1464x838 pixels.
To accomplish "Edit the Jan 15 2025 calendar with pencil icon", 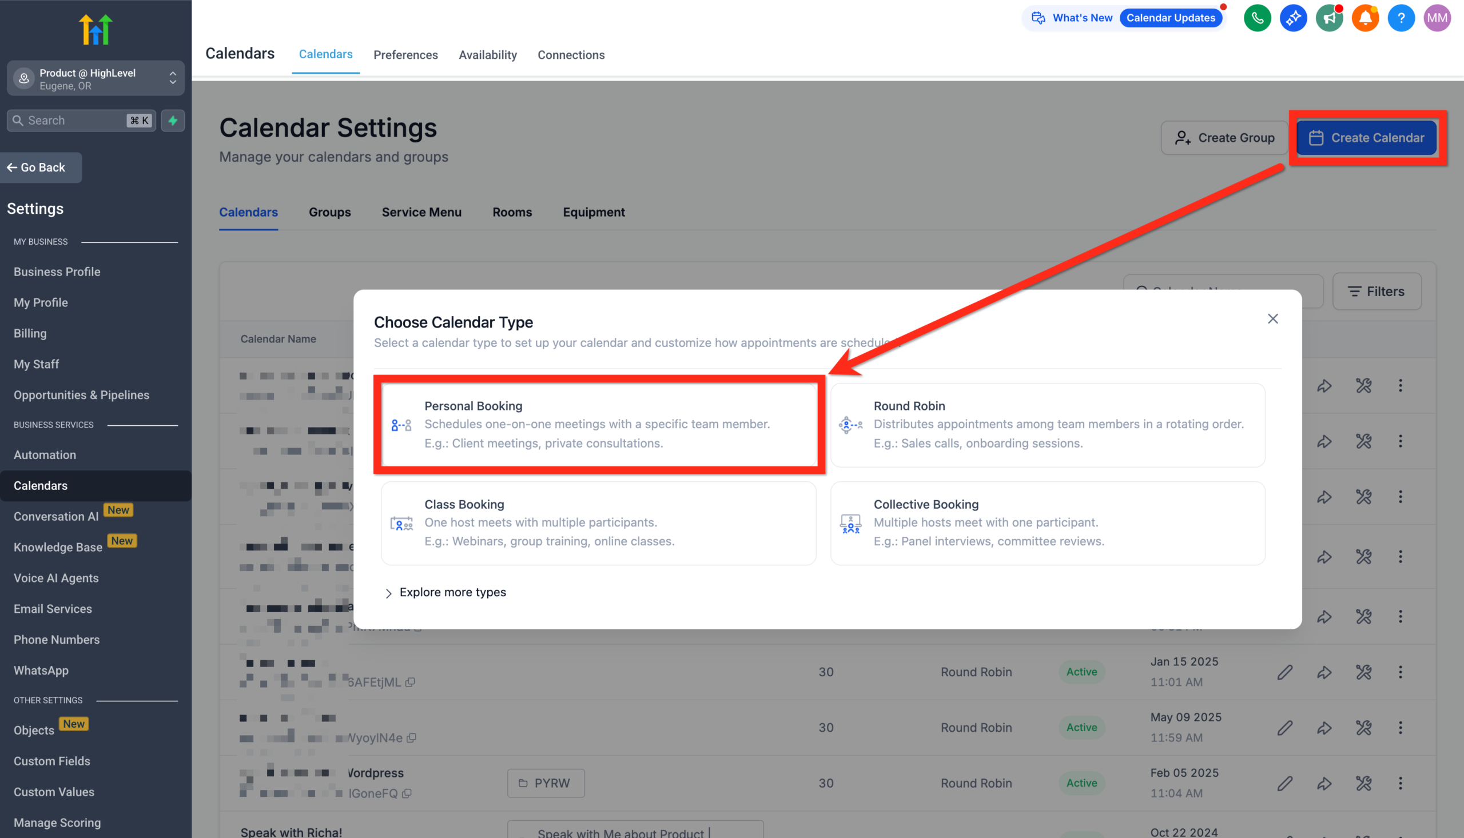I will (x=1285, y=672).
